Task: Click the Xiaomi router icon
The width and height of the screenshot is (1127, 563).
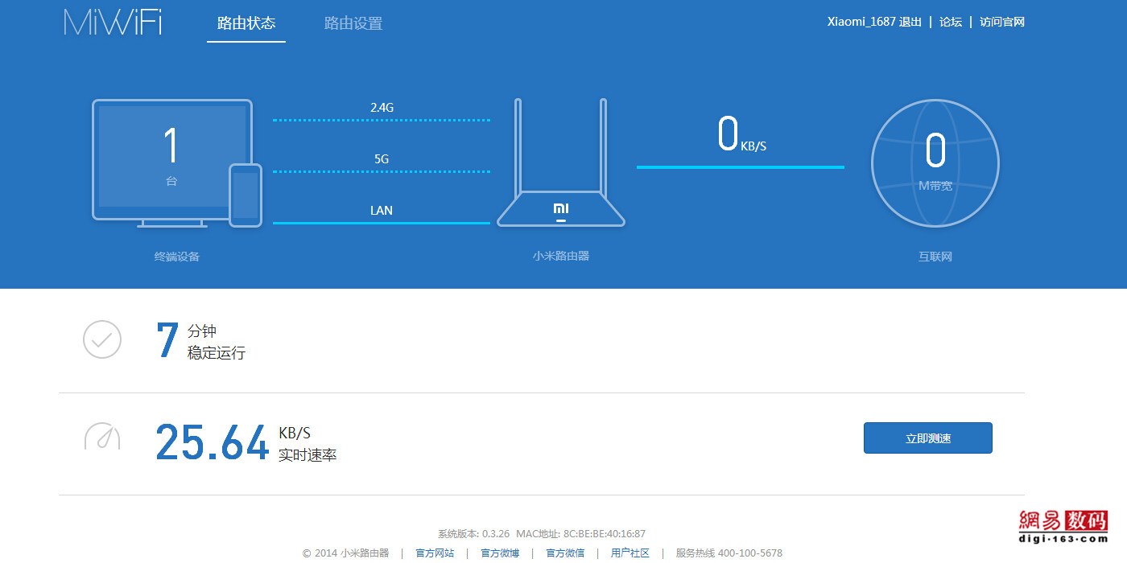Action: click(x=561, y=162)
